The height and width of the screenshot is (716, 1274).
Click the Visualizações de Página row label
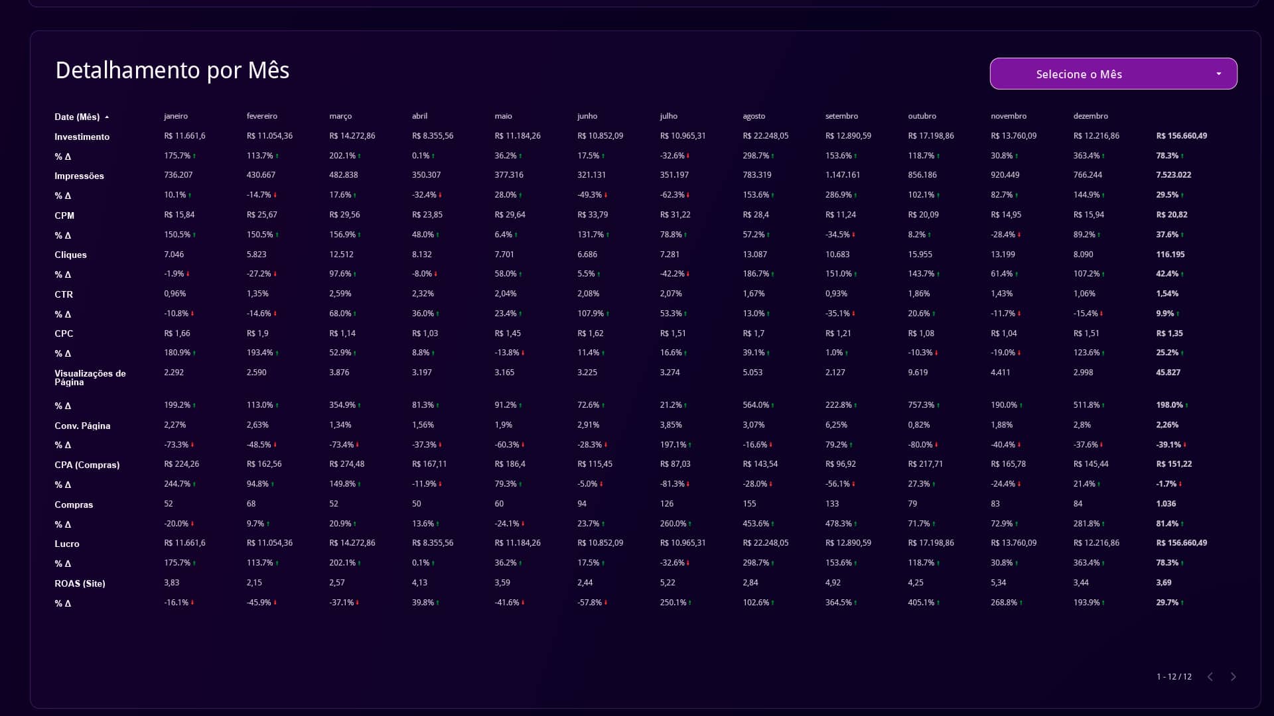90,378
